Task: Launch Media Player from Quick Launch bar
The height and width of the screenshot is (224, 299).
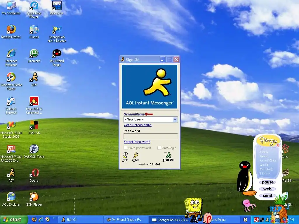Action: (48, 219)
